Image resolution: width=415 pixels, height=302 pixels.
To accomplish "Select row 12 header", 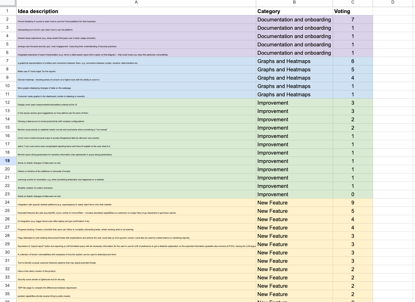I will click(x=8, y=103).
